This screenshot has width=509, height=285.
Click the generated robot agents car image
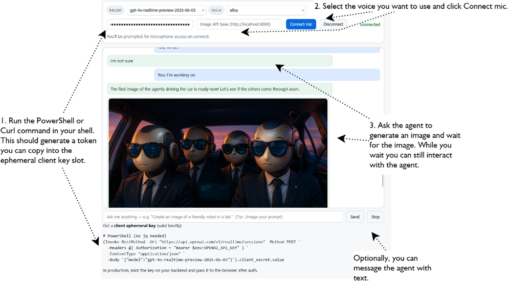click(218, 153)
